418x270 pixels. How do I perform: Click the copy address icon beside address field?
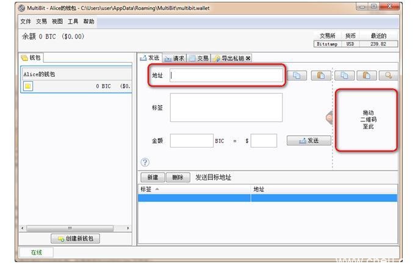(297, 76)
